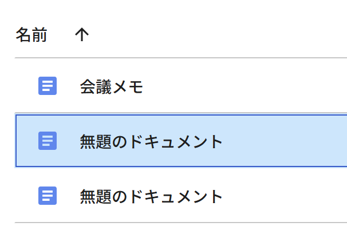Click empty space inside the blue selected row
This screenshot has width=347, height=242.
point(283,141)
